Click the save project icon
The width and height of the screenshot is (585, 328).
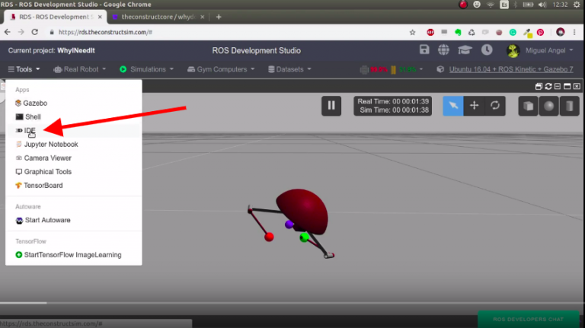click(424, 49)
